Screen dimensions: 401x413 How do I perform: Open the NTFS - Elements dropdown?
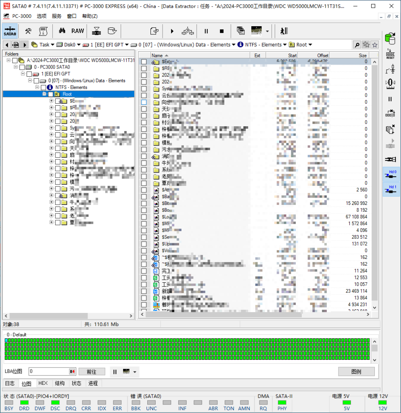(x=285, y=45)
